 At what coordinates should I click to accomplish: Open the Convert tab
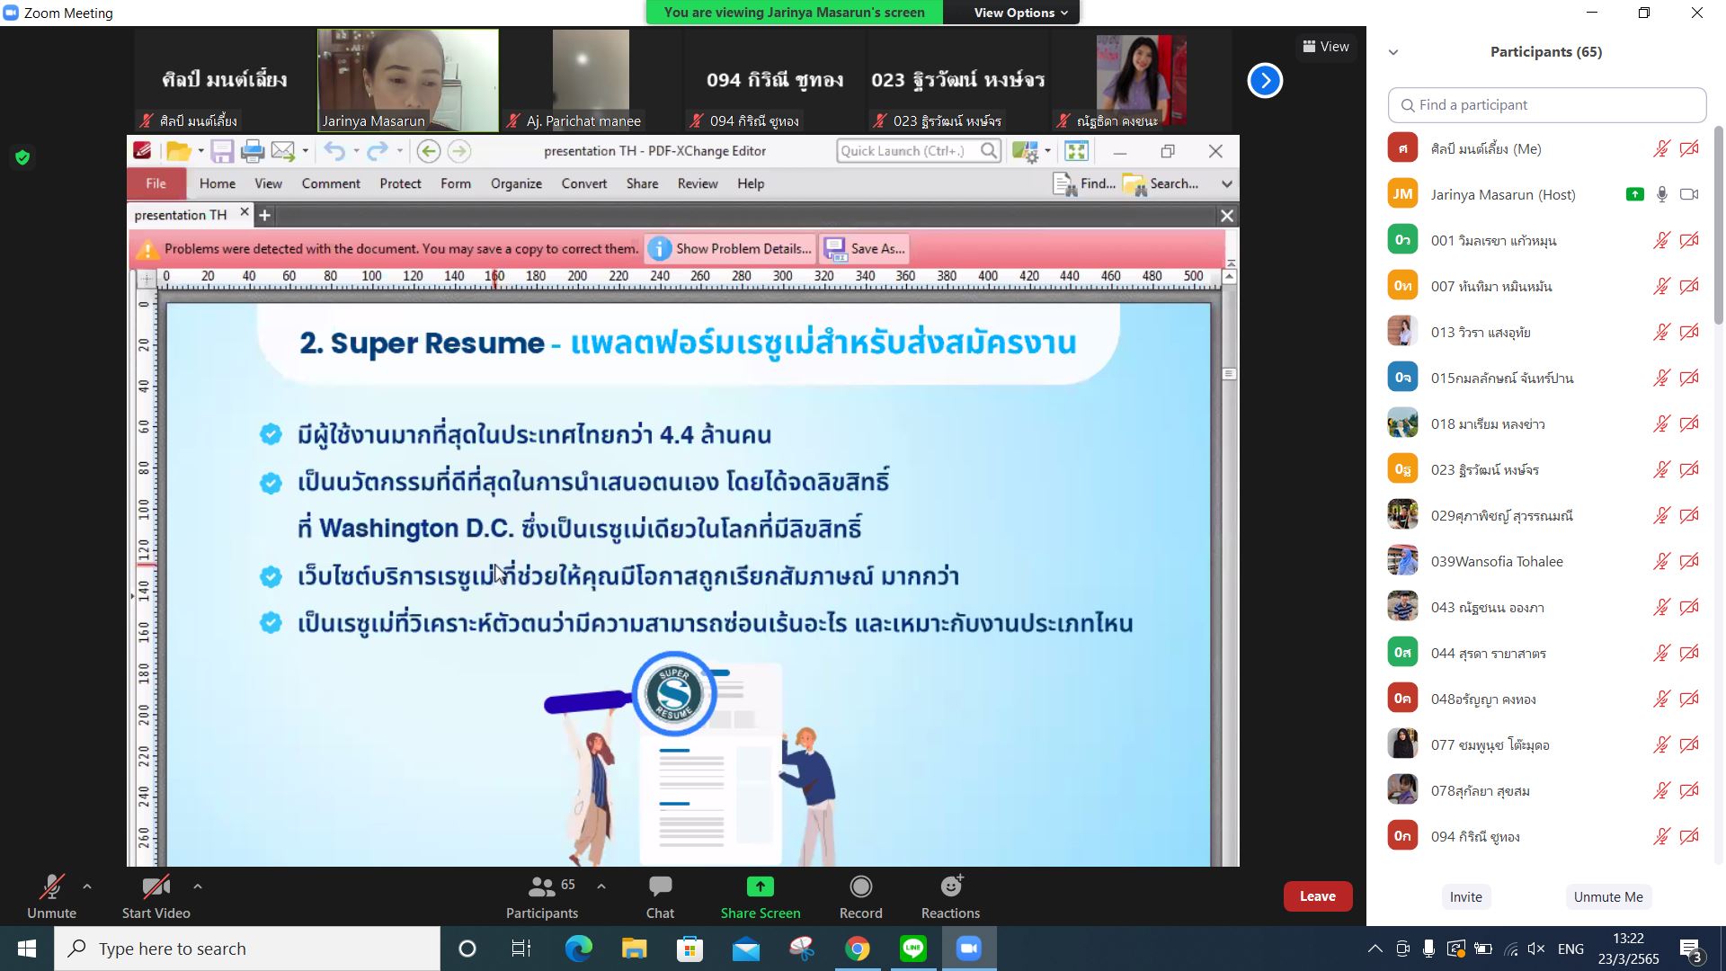584,183
